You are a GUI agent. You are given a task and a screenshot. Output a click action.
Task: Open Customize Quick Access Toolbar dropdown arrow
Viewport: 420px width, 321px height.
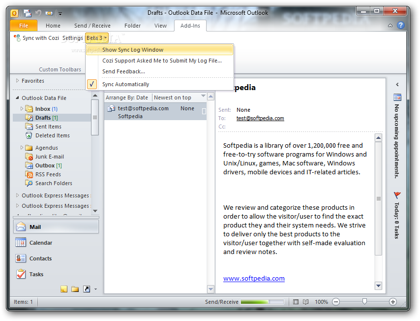60,13
